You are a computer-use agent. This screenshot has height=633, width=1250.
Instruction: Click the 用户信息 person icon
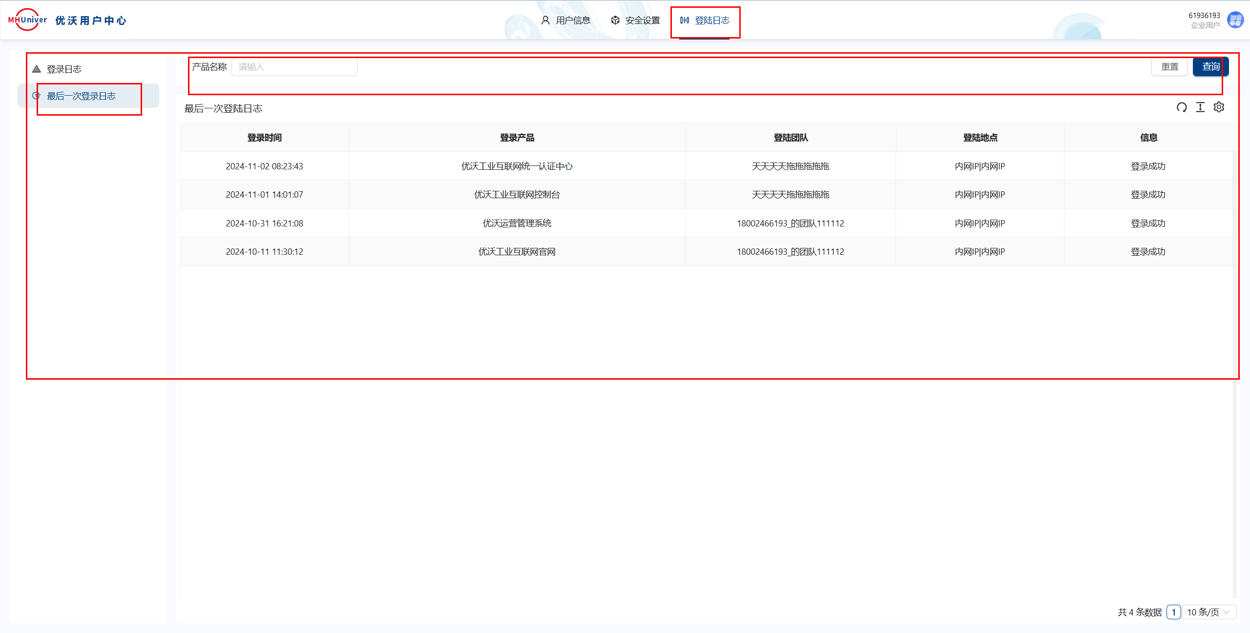pyautogui.click(x=545, y=20)
